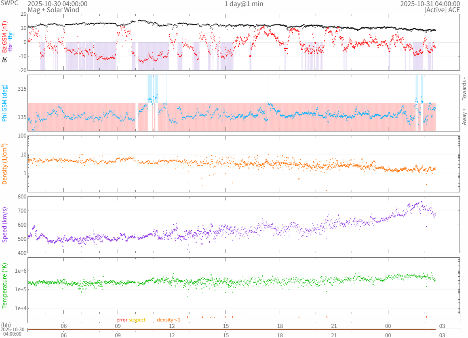Open the [Active] ACE source selector
The height and width of the screenshot is (338, 468).
pos(442,10)
